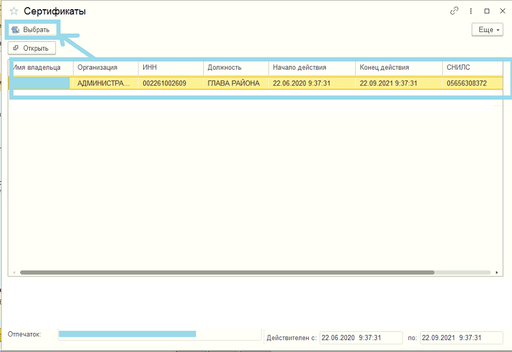Click the get-link chain icon
The height and width of the screenshot is (352, 512).
454,11
